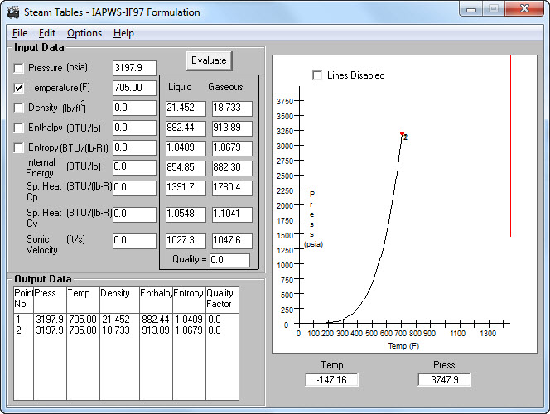Enable the Entropy checkbox
Screen dimensions: 550x414
click(x=18, y=148)
